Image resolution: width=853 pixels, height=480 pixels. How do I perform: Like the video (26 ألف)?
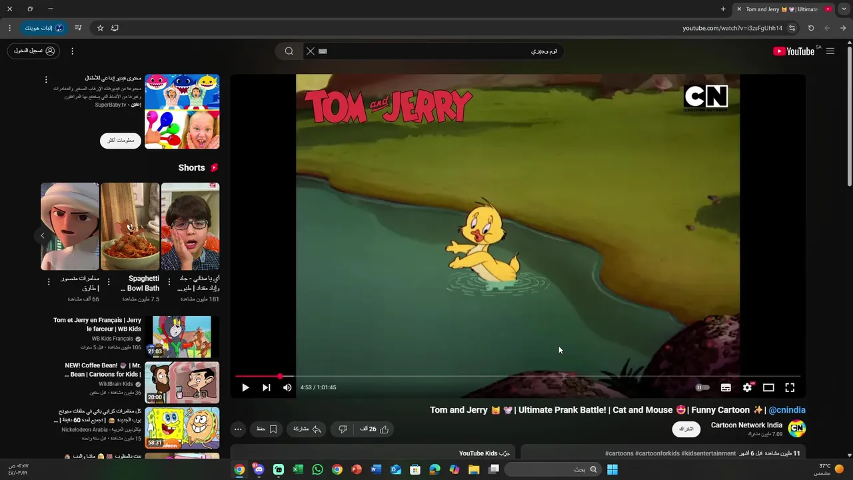[375, 429]
